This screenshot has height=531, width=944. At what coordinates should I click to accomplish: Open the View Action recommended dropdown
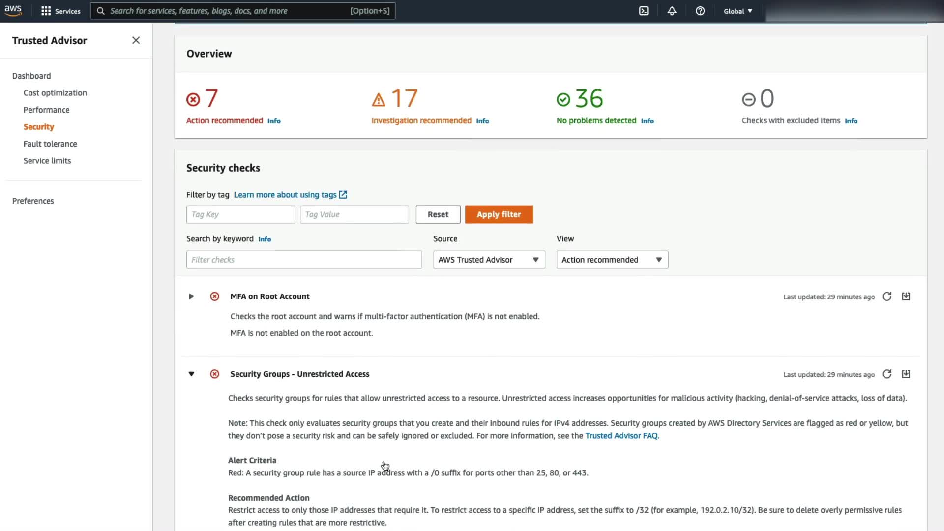[612, 260]
